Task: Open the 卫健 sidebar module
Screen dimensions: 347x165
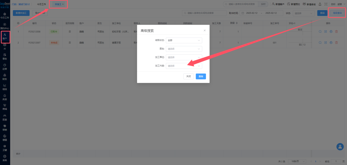Action: (x=5, y=148)
